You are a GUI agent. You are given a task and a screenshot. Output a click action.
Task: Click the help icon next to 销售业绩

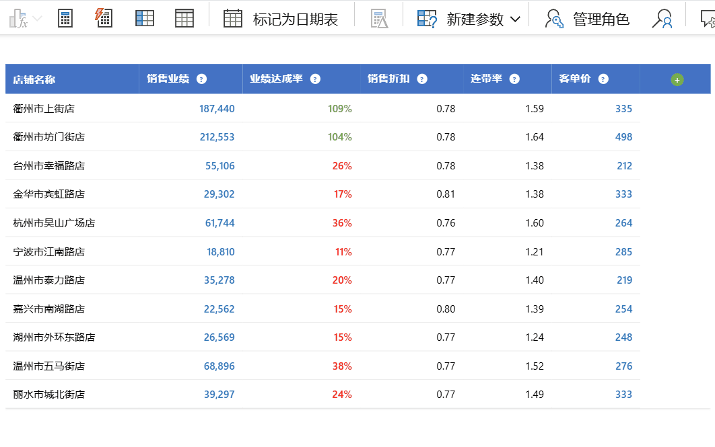pos(201,79)
